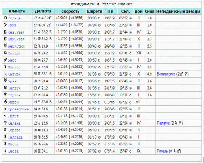Screen dimensions: 204x163
Task: Click the Chiron key glyph icon
Action: click(x=5, y=102)
